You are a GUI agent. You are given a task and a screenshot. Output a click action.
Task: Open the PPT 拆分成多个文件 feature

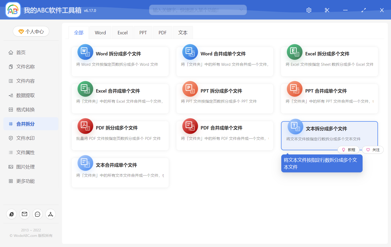(225, 99)
